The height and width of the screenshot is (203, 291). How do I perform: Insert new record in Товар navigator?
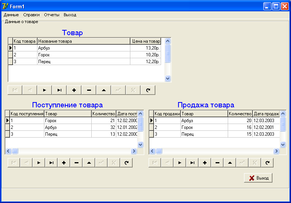pos(74,90)
